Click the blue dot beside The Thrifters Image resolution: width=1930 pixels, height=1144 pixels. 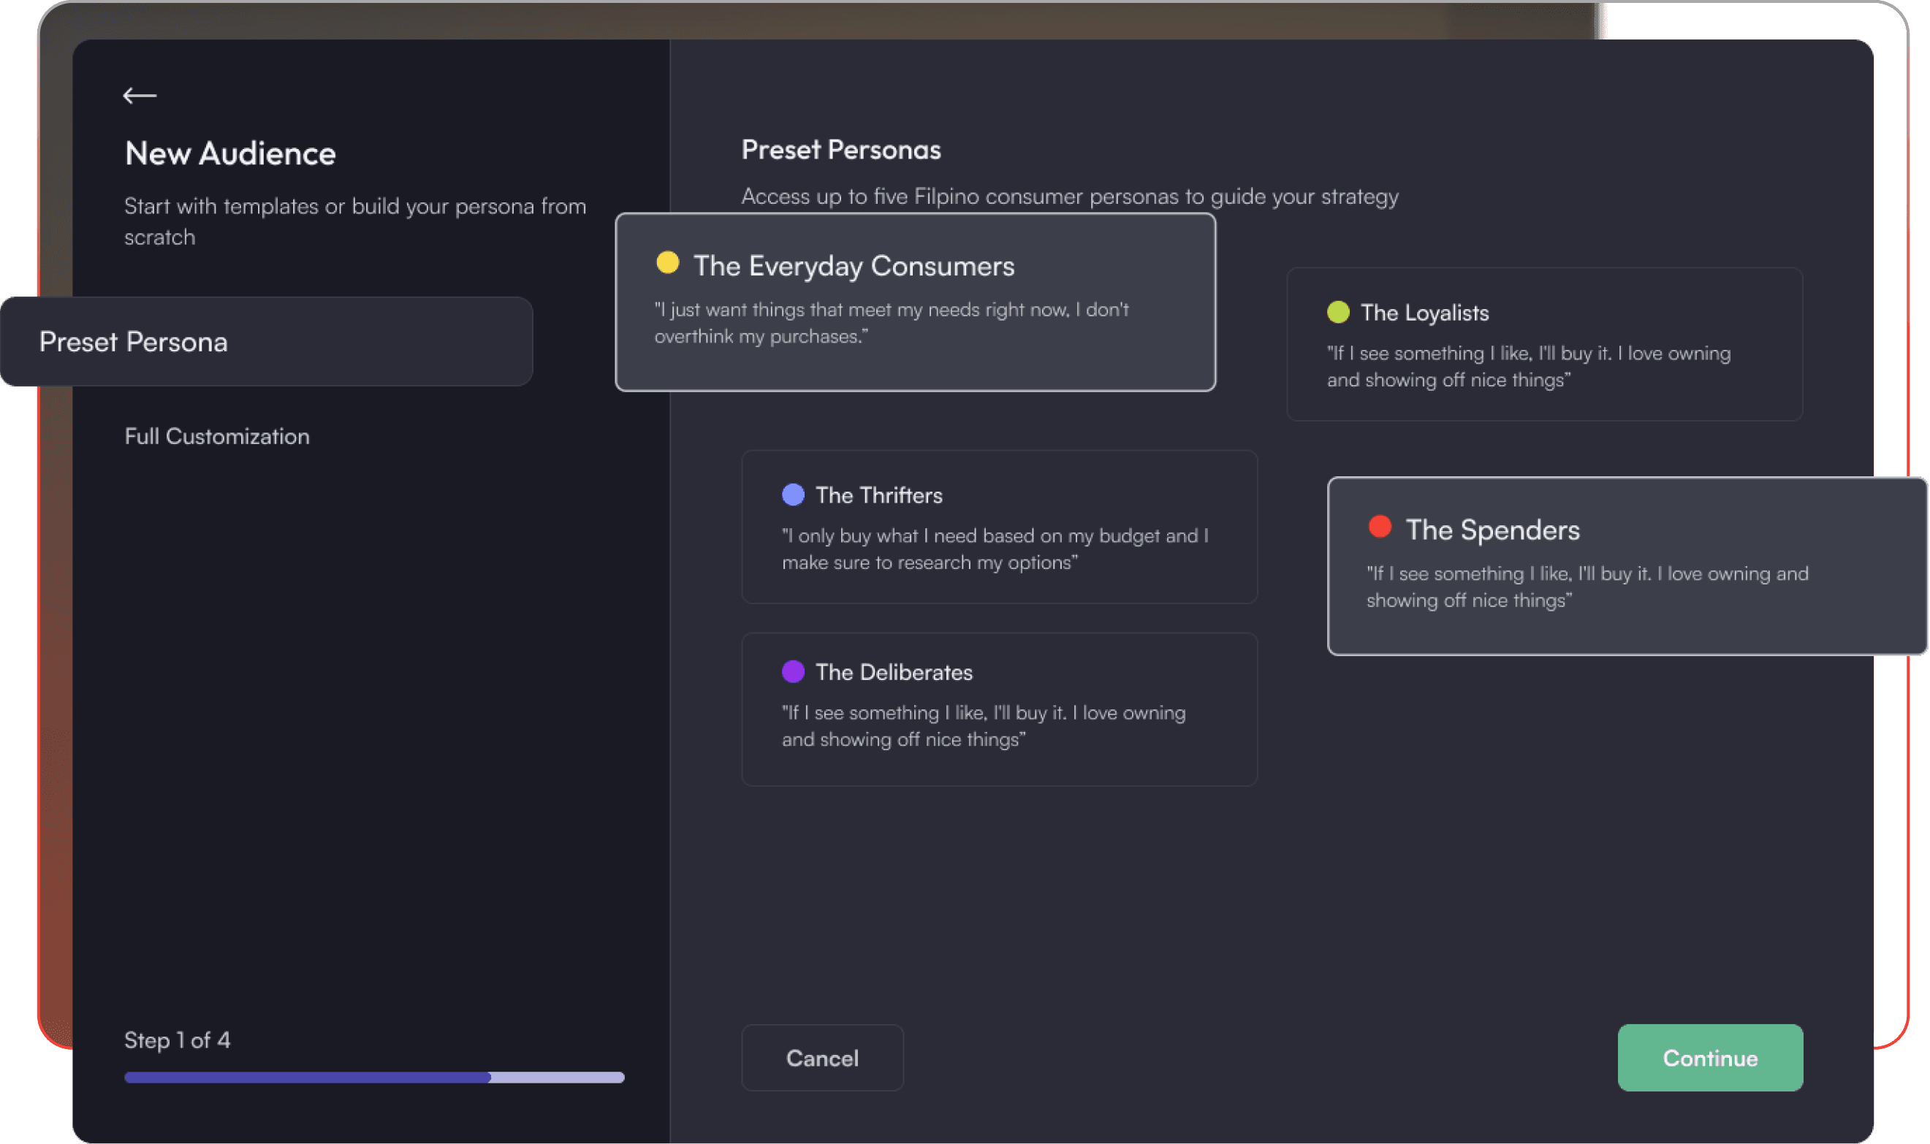click(x=793, y=495)
